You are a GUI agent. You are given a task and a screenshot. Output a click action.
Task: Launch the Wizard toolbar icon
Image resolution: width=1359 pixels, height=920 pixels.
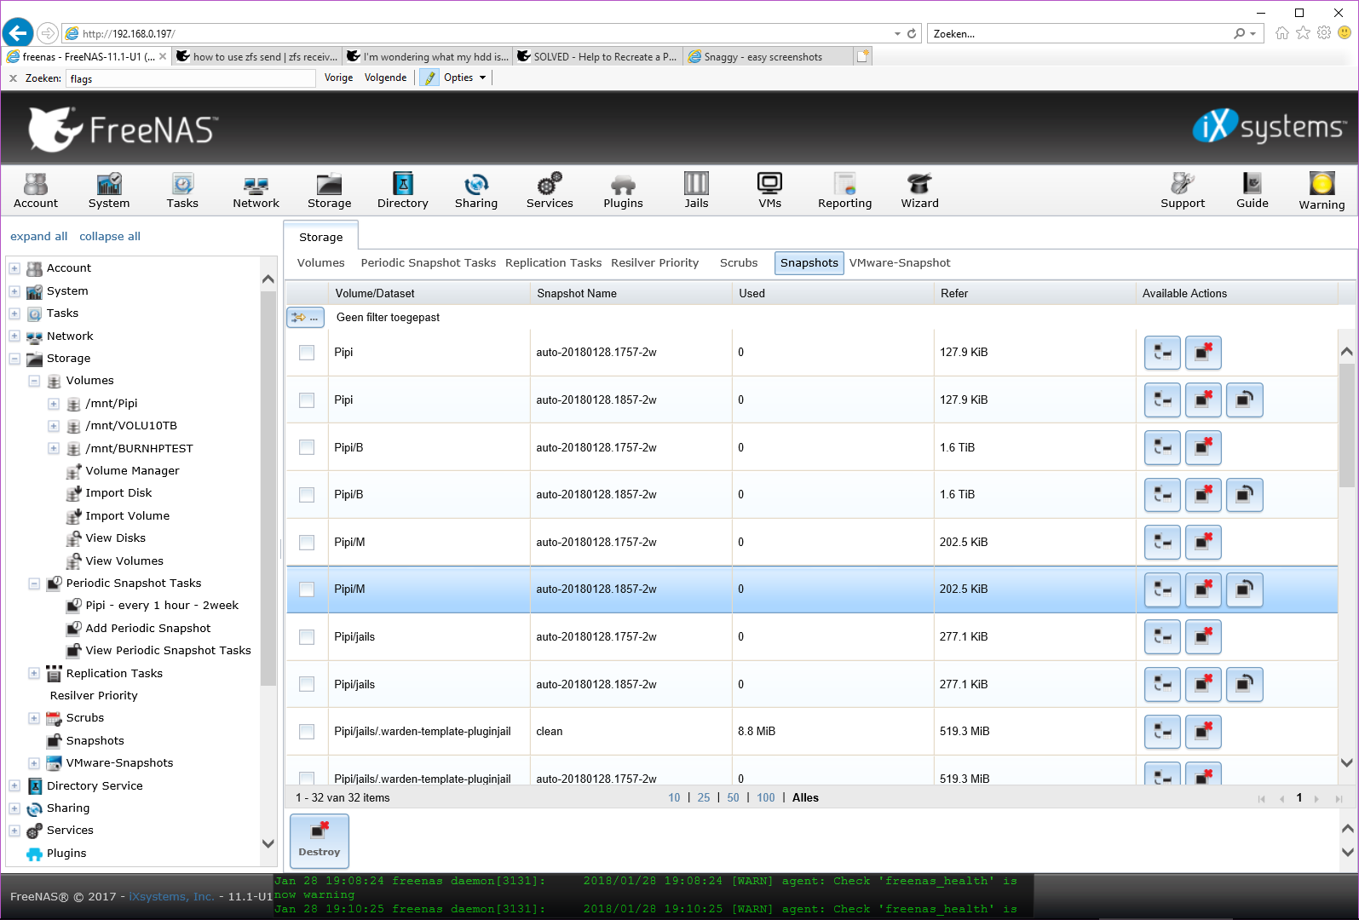click(x=919, y=191)
